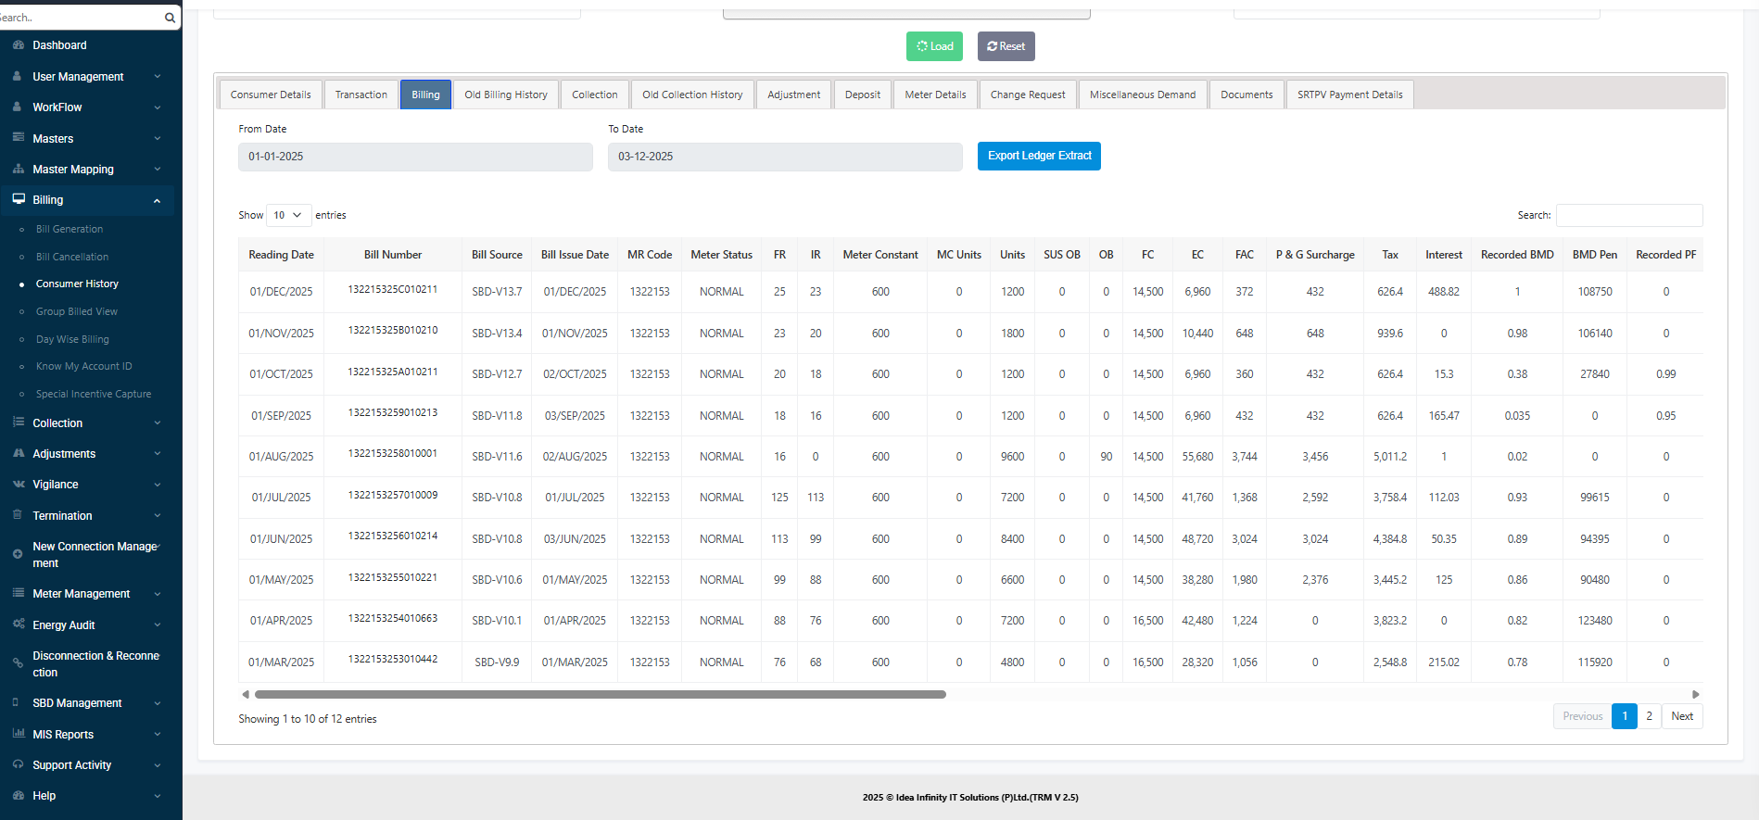Switch to the Meter Details tab
Image resolution: width=1759 pixels, height=820 pixels.
point(935,95)
